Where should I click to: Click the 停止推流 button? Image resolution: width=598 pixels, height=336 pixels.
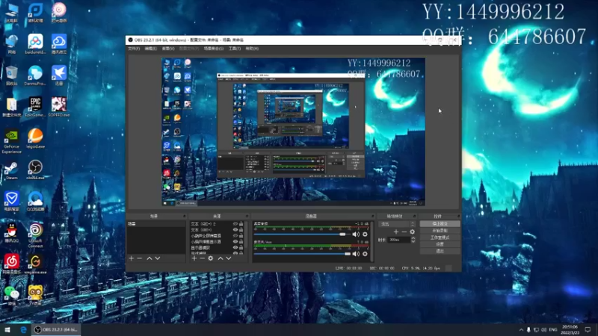440,224
